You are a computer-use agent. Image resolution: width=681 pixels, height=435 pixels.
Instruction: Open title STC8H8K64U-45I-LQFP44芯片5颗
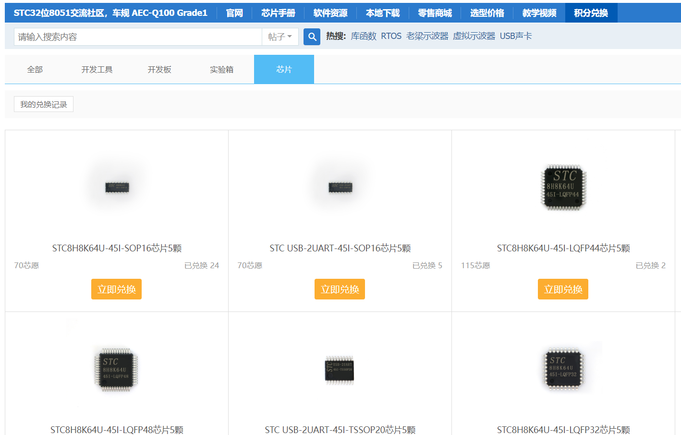pyautogui.click(x=563, y=248)
